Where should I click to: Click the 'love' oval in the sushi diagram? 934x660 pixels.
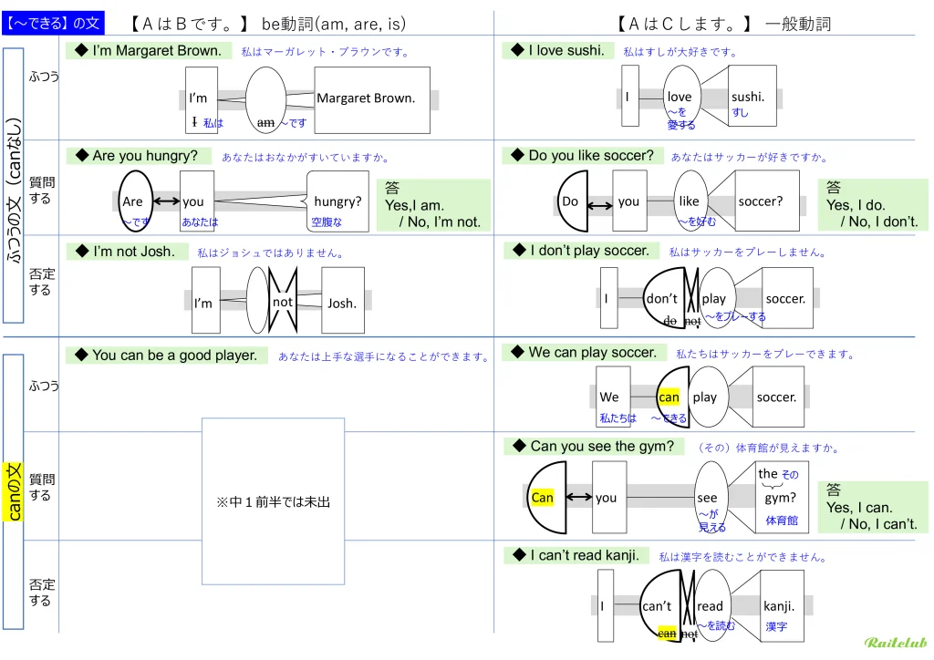click(x=680, y=97)
